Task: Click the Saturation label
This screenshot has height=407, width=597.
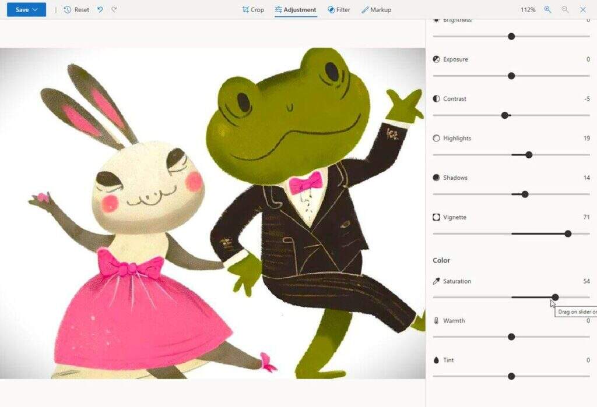Action: coord(457,281)
